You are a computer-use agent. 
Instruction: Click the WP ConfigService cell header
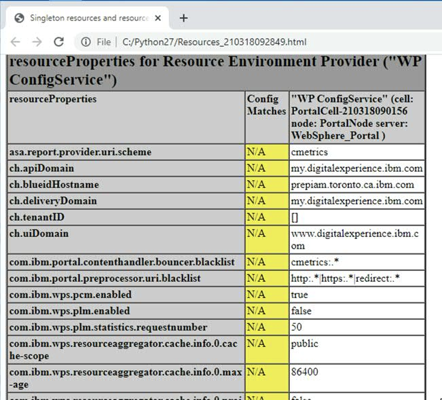click(357, 117)
